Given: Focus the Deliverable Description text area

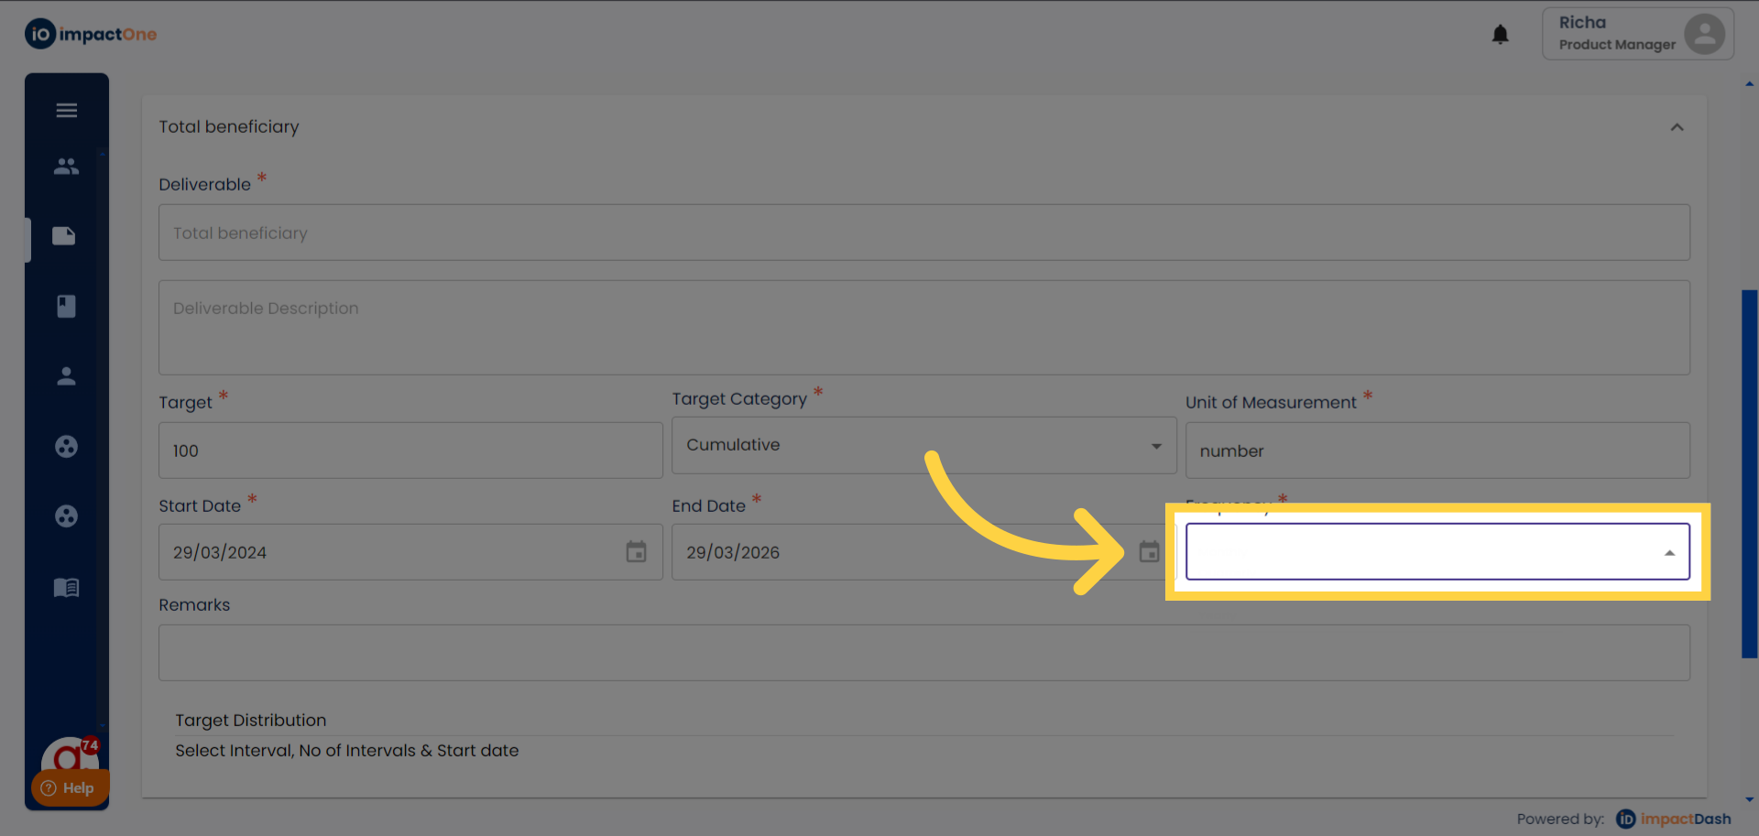Looking at the screenshot, I should click(x=923, y=327).
